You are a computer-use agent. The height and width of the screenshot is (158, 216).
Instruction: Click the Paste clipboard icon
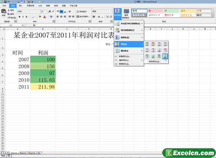pos(3,11)
